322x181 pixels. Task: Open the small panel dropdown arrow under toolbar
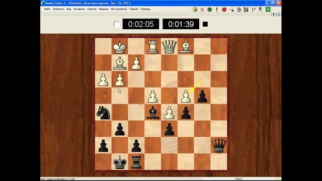click(x=274, y=15)
